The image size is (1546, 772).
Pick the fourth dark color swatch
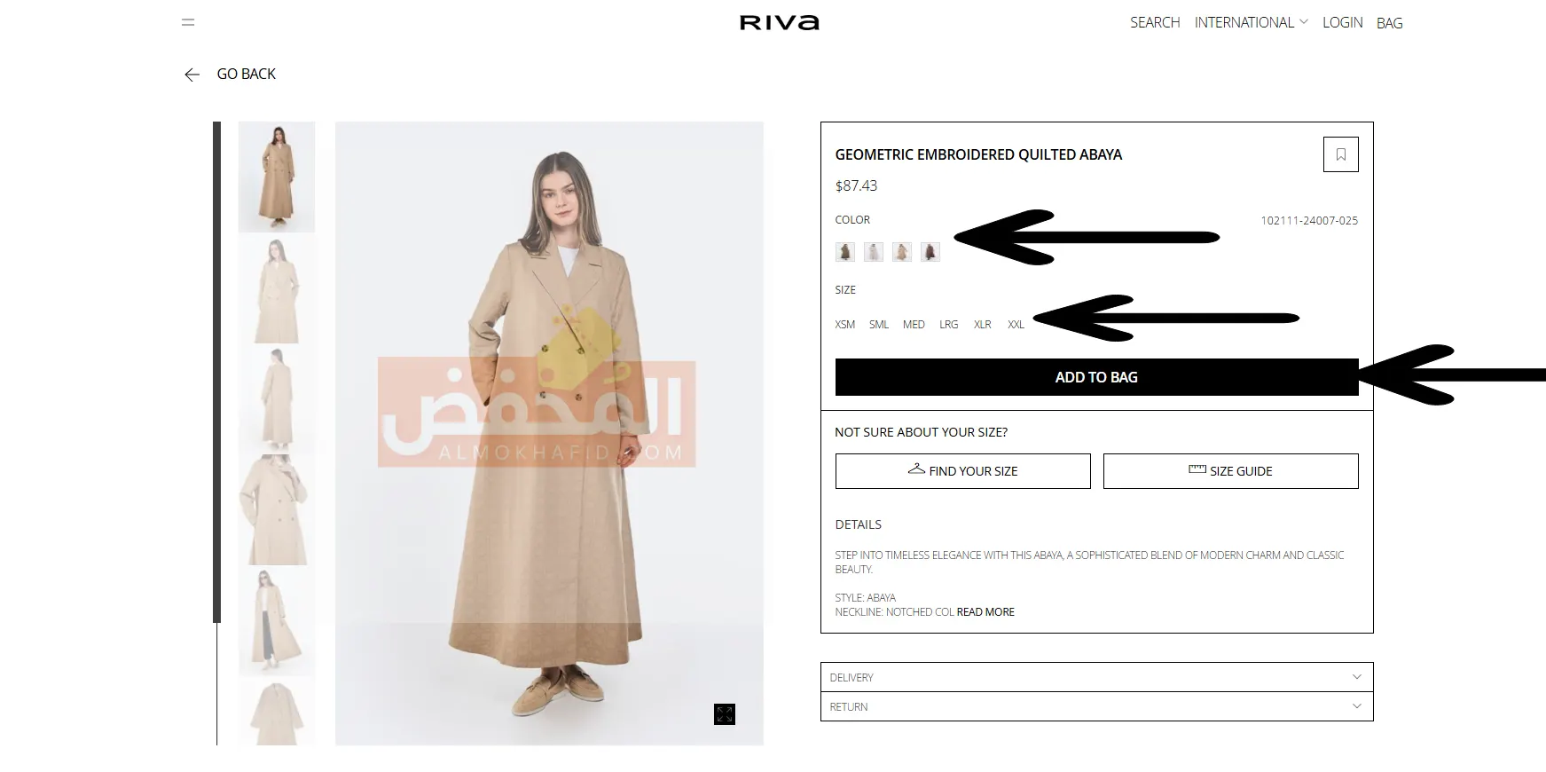coord(930,252)
